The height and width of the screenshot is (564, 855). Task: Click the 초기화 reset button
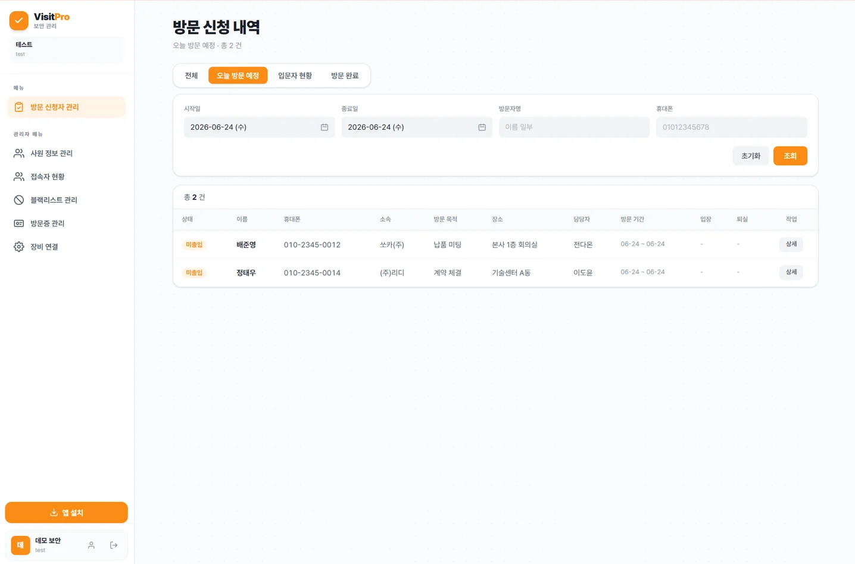click(751, 156)
